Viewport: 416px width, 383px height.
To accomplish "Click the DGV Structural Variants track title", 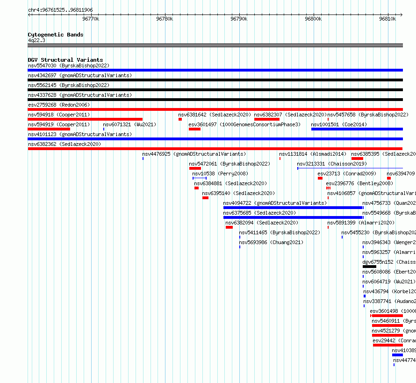I will tap(65, 60).
